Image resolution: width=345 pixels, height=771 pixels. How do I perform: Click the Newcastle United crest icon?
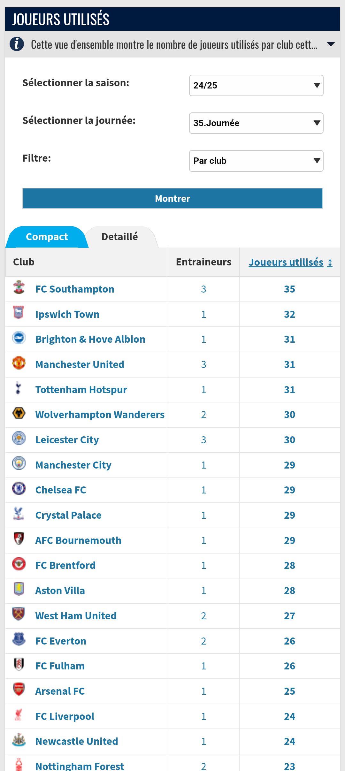click(19, 740)
